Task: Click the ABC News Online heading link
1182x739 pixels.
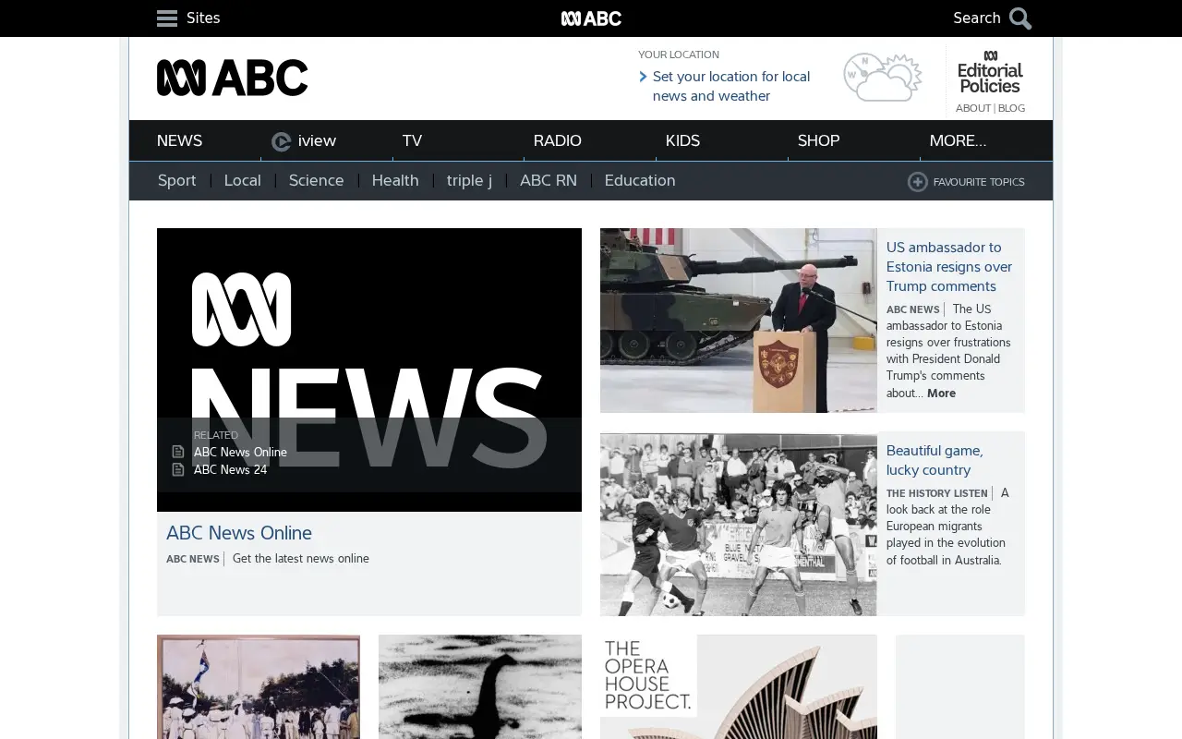Action: coord(239,533)
